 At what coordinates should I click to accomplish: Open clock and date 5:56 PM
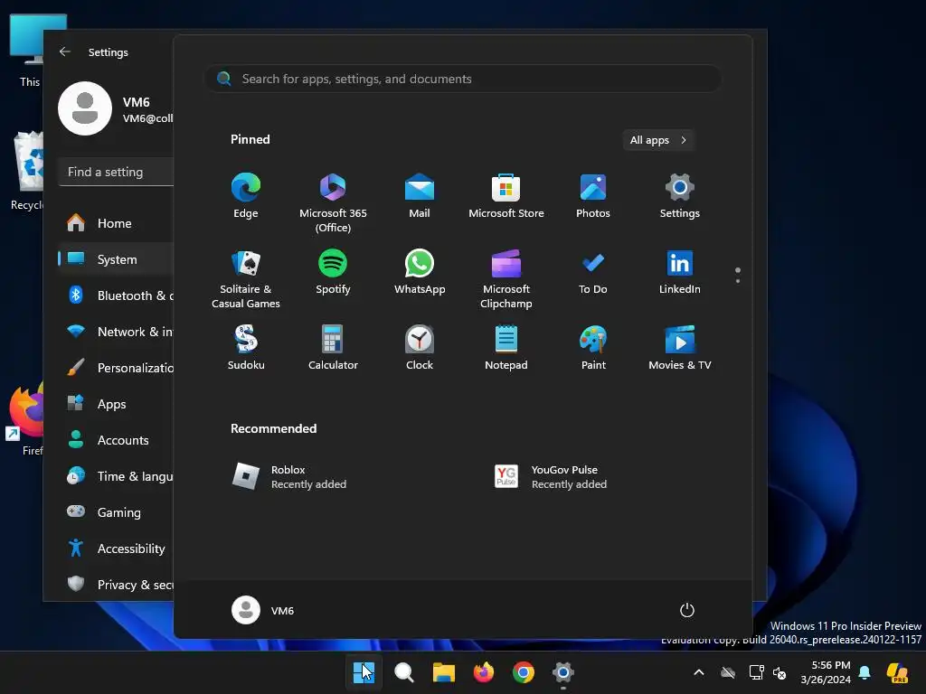pos(825,672)
